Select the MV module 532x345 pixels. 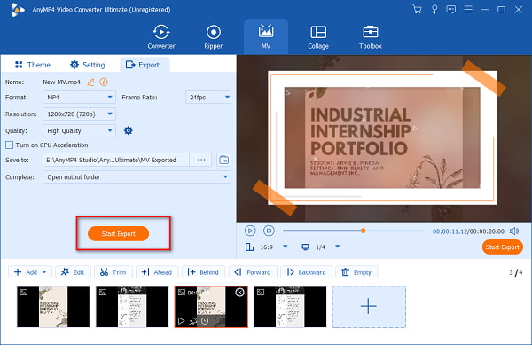[266, 36]
